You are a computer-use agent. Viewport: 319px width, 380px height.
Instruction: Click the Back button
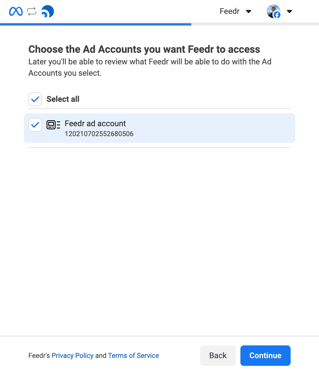[218, 355]
